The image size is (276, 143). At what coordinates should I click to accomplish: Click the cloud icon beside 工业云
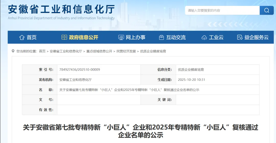click(x=204, y=38)
